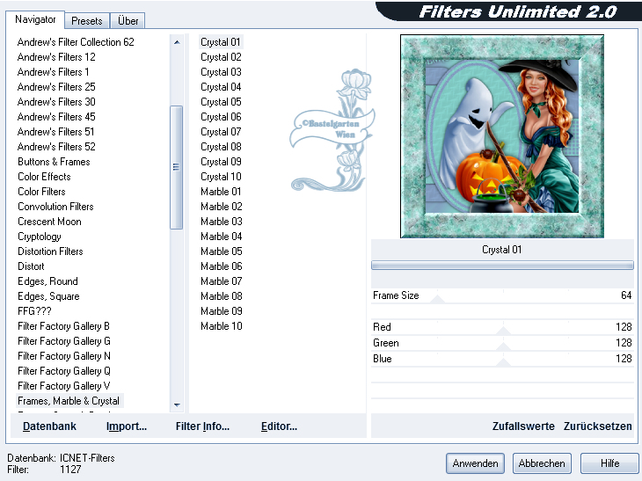Adjust the Blue slider handle
The image size is (642, 481).
[503, 362]
